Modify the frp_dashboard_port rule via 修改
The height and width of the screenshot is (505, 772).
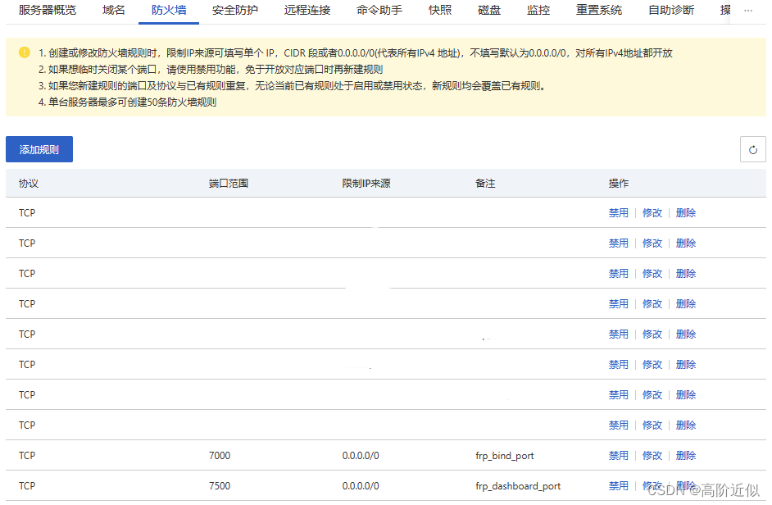[x=652, y=486]
